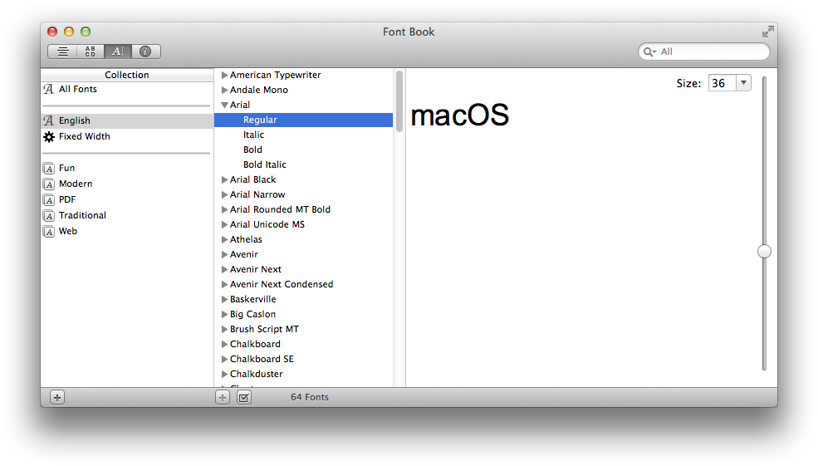
Task: Click search magnifier icon in search field
Action: 649,52
